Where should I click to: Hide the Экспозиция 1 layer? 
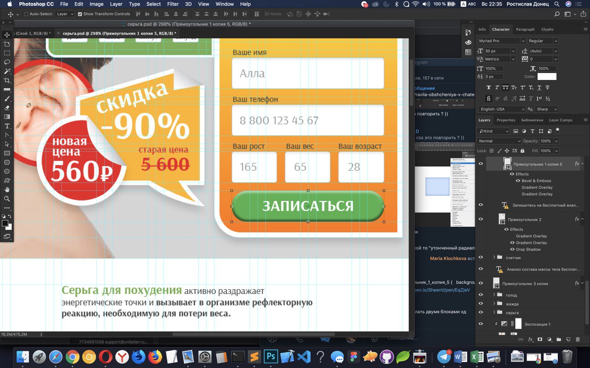pyautogui.click(x=481, y=324)
